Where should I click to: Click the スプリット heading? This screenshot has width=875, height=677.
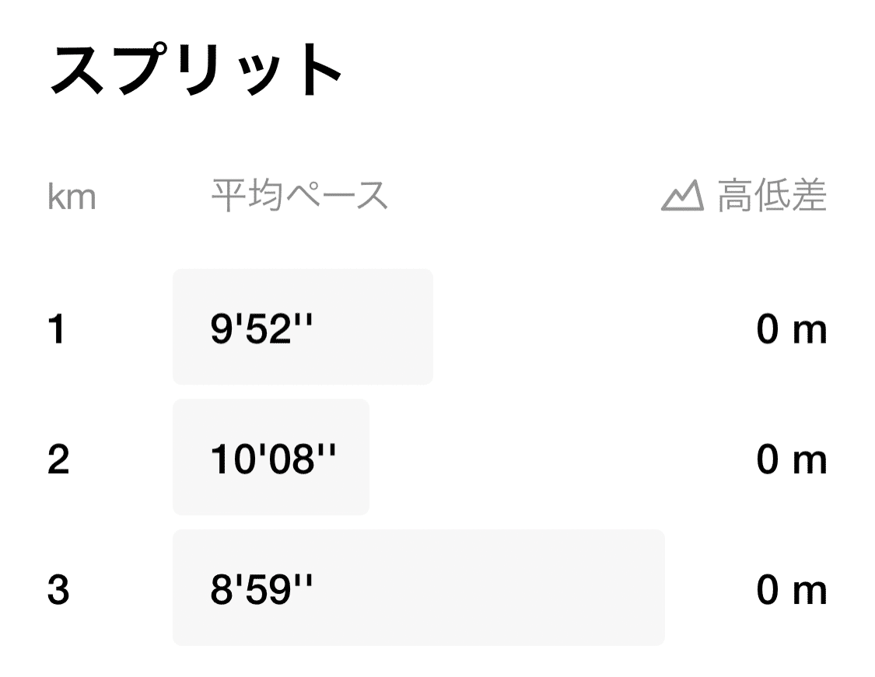(x=196, y=68)
